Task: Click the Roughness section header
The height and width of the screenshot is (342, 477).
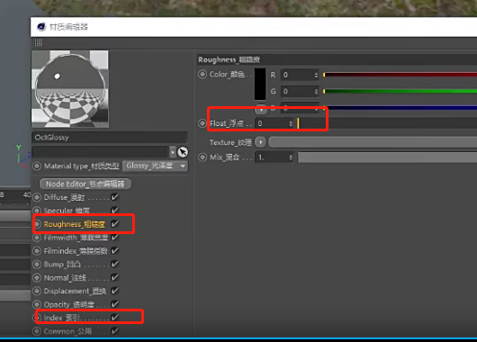Action: (337, 59)
